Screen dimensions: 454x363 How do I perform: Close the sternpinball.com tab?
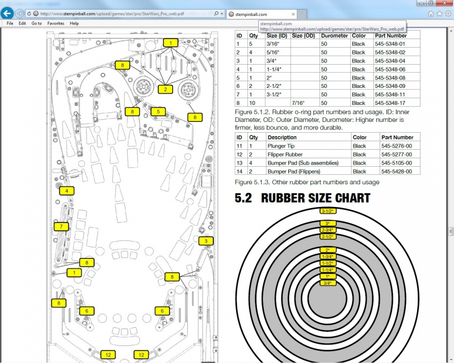click(x=293, y=14)
